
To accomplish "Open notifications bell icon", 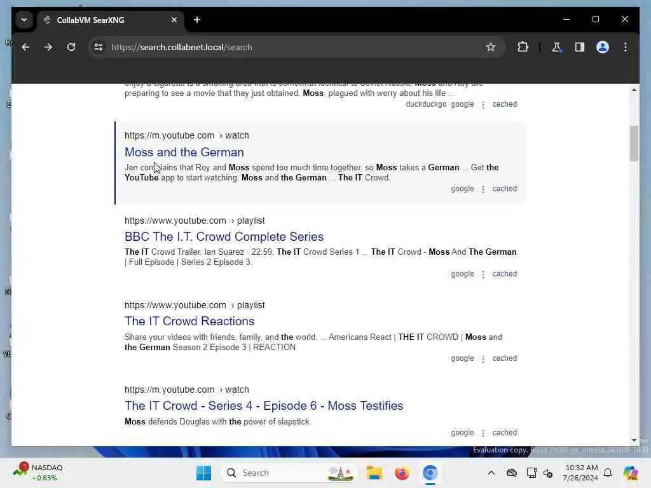I will coord(608,473).
